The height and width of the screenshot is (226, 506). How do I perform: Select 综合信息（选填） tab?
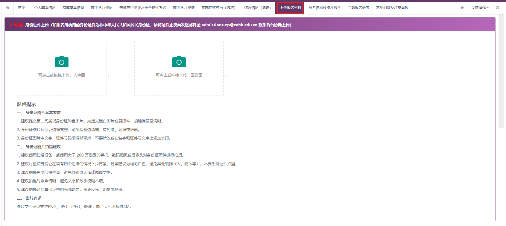pyautogui.click(x=258, y=8)
